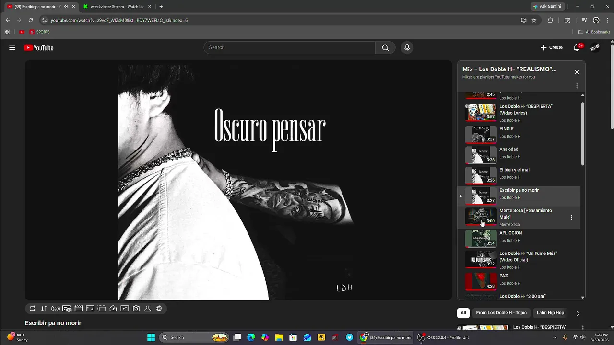Close the Mix playlist panel

(x=577, y=72)
